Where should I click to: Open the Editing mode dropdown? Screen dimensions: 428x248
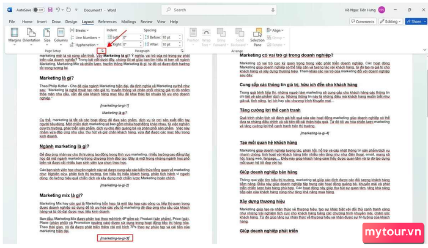(391, 21)
